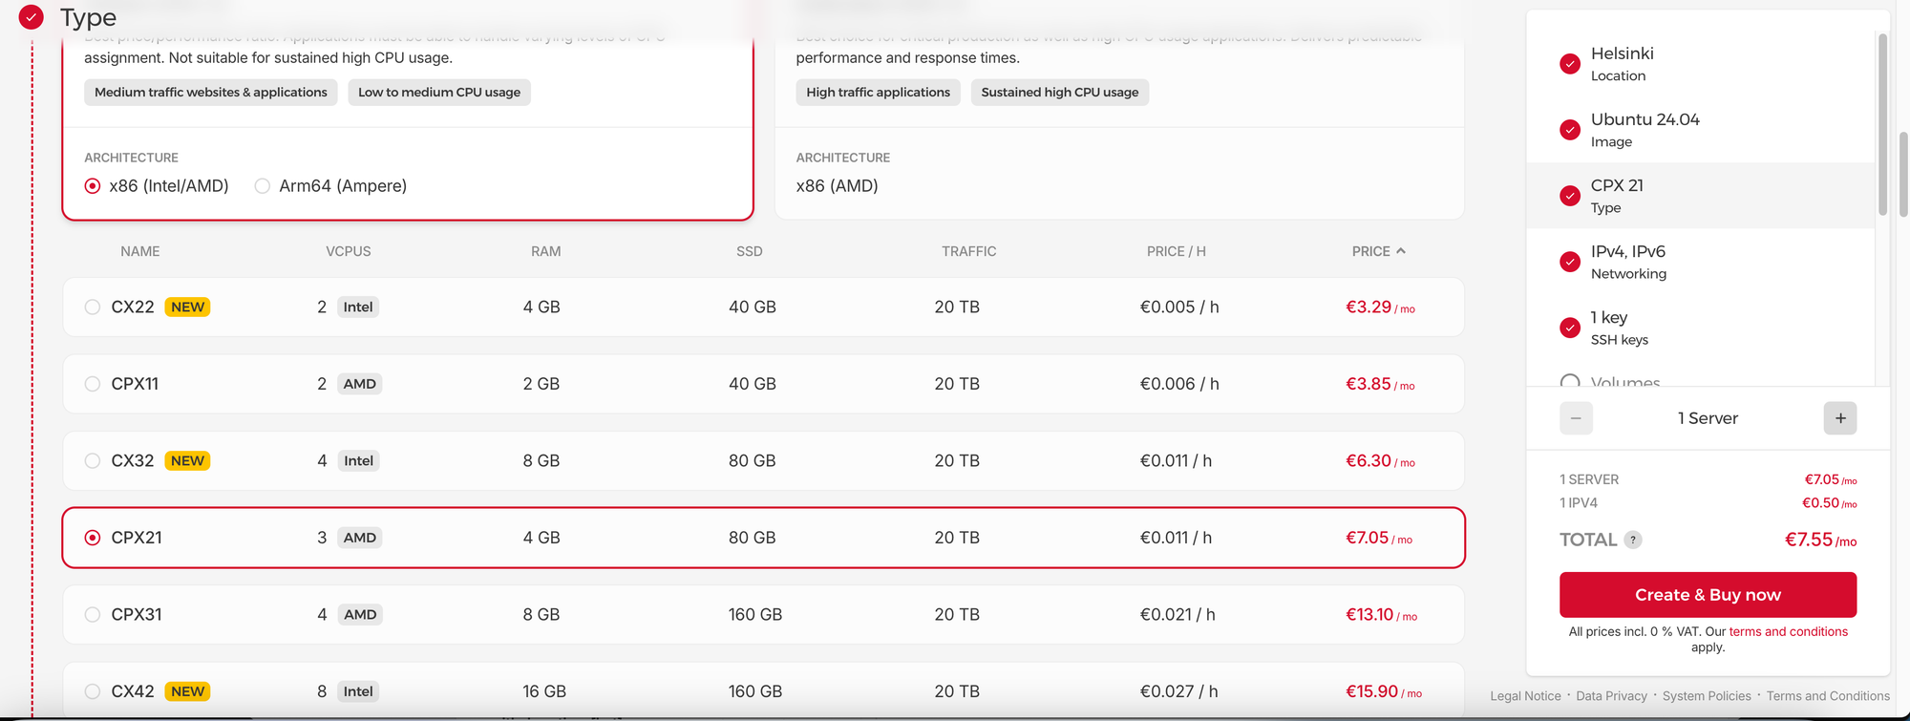The image size is (1910, 721).
Task: Click the IPv4, IPv6 Networking checkmark icon
Action: click(1569, 262)
